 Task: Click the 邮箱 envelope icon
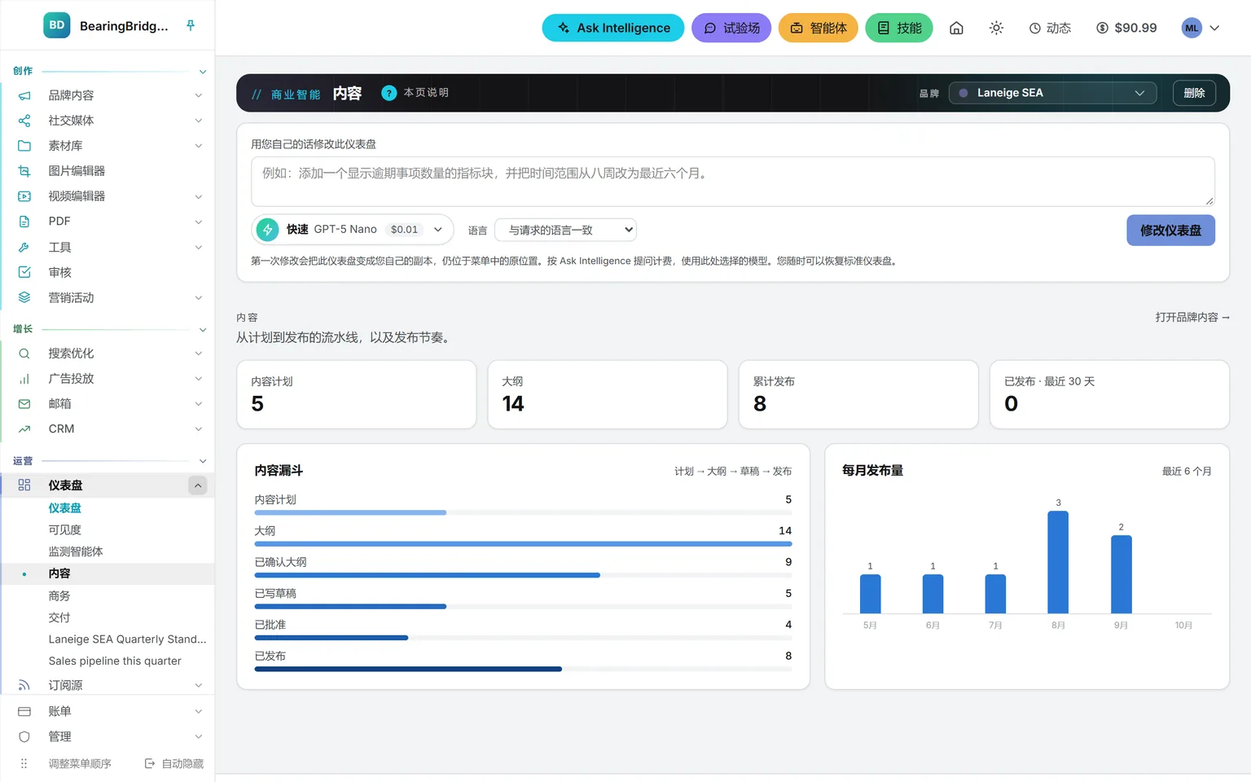point(24,404)
